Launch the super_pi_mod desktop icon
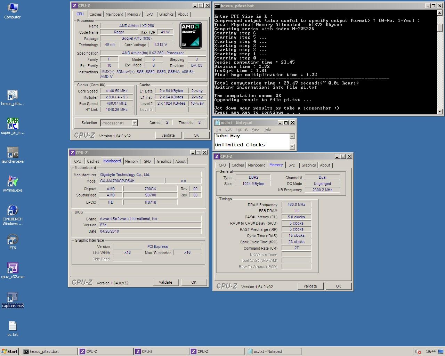This screenshot has height=356, width=445. click(x=13, y=126)
